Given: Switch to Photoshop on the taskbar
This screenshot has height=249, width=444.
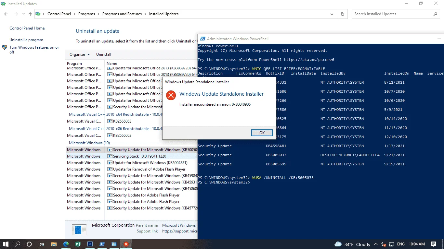Looking at the screenshot, I should pyautogui.click(x=90, y=244).
